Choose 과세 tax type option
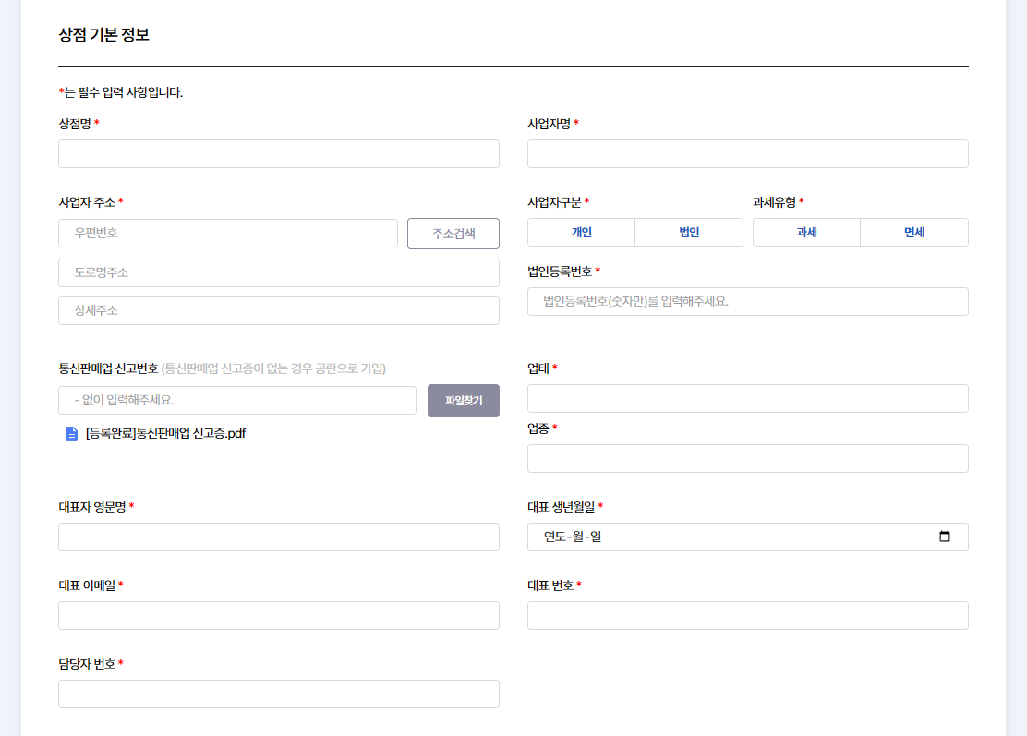 click(x=806, y=233)
